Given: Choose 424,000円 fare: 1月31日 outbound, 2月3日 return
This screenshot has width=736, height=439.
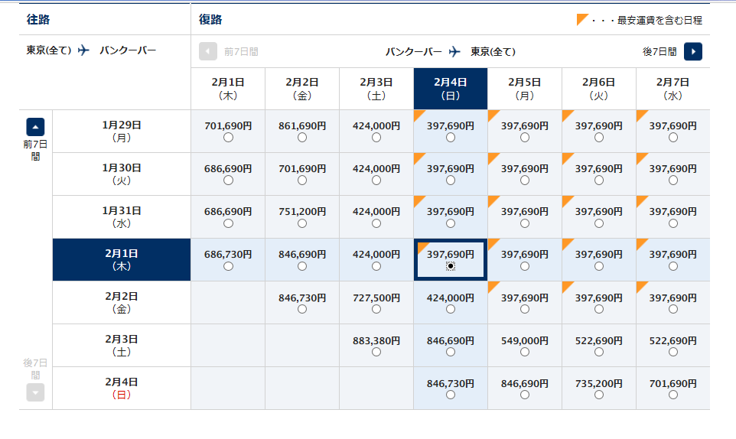Looking at the screenshot, I should [376, 224].
